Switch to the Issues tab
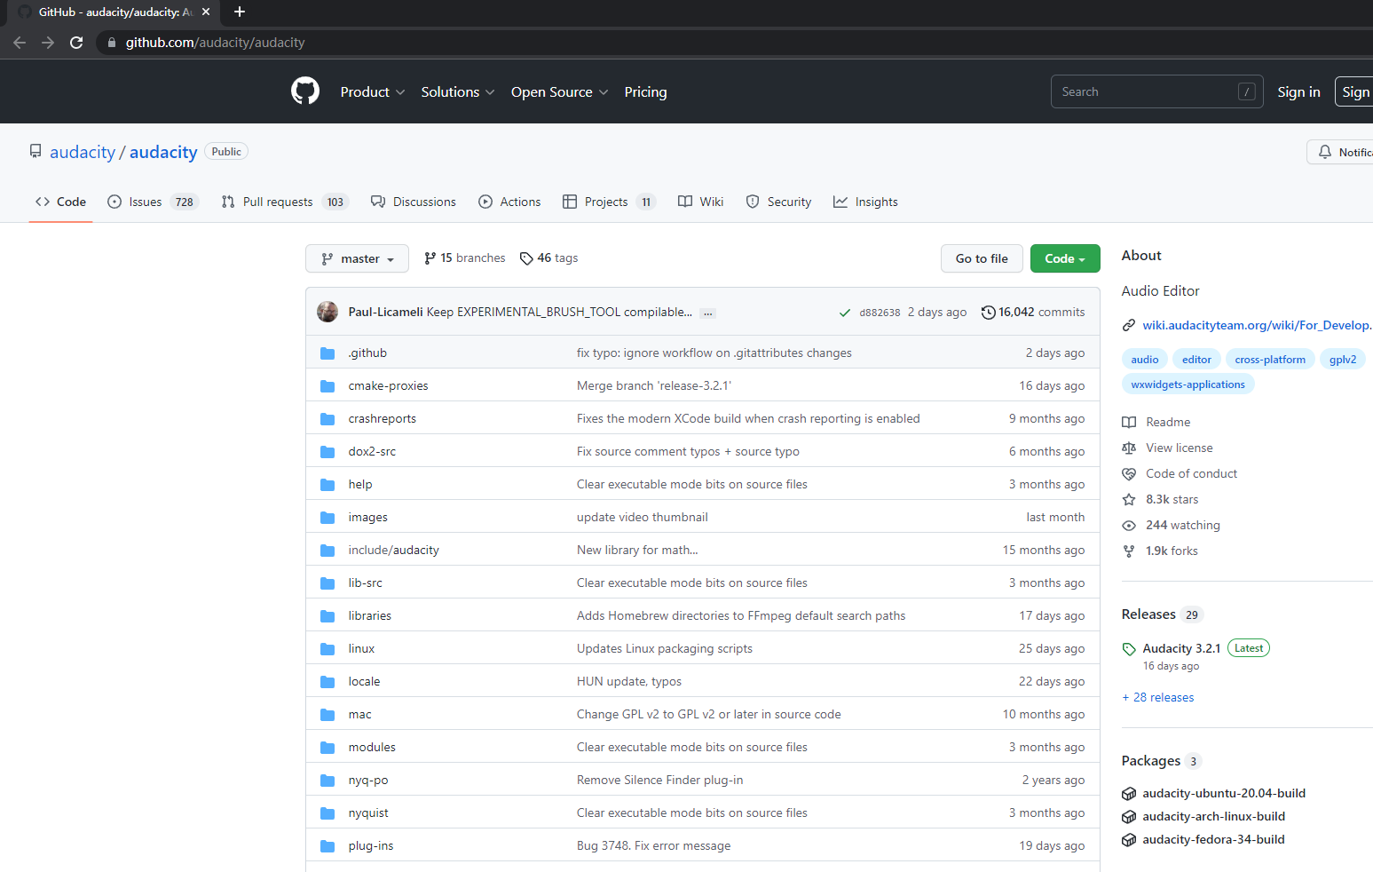This screenshot has height=872, width=1373. [153, 202]
